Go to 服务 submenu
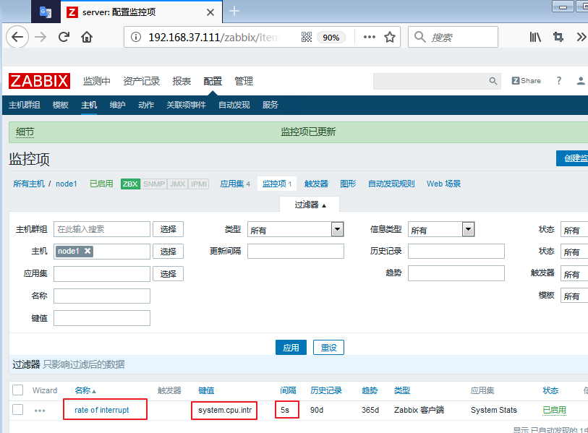 pyautogui.click(x=270, y=105)
